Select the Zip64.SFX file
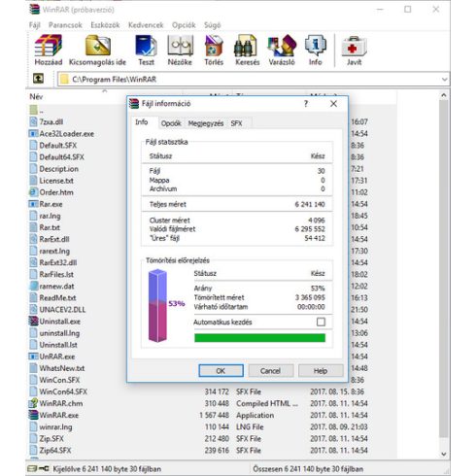The image size is (476, 476). pyautogui.click(x=55, y=450)
